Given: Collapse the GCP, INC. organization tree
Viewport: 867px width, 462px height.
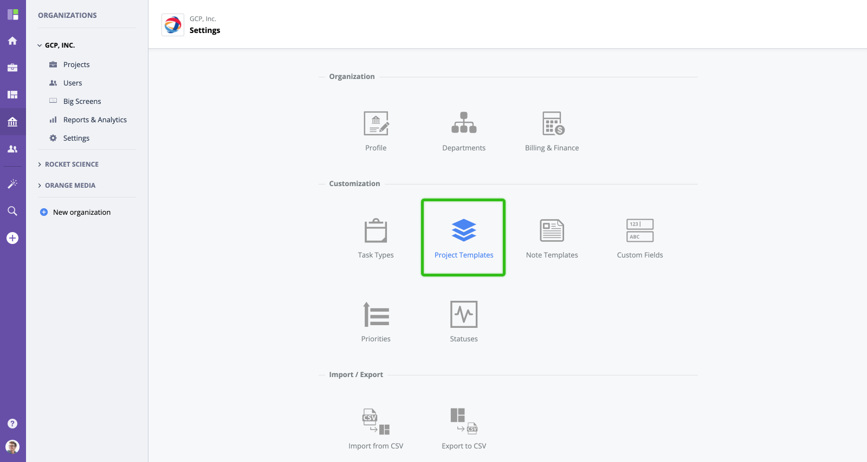Looking at the screenshot, I should pos(40,45).
